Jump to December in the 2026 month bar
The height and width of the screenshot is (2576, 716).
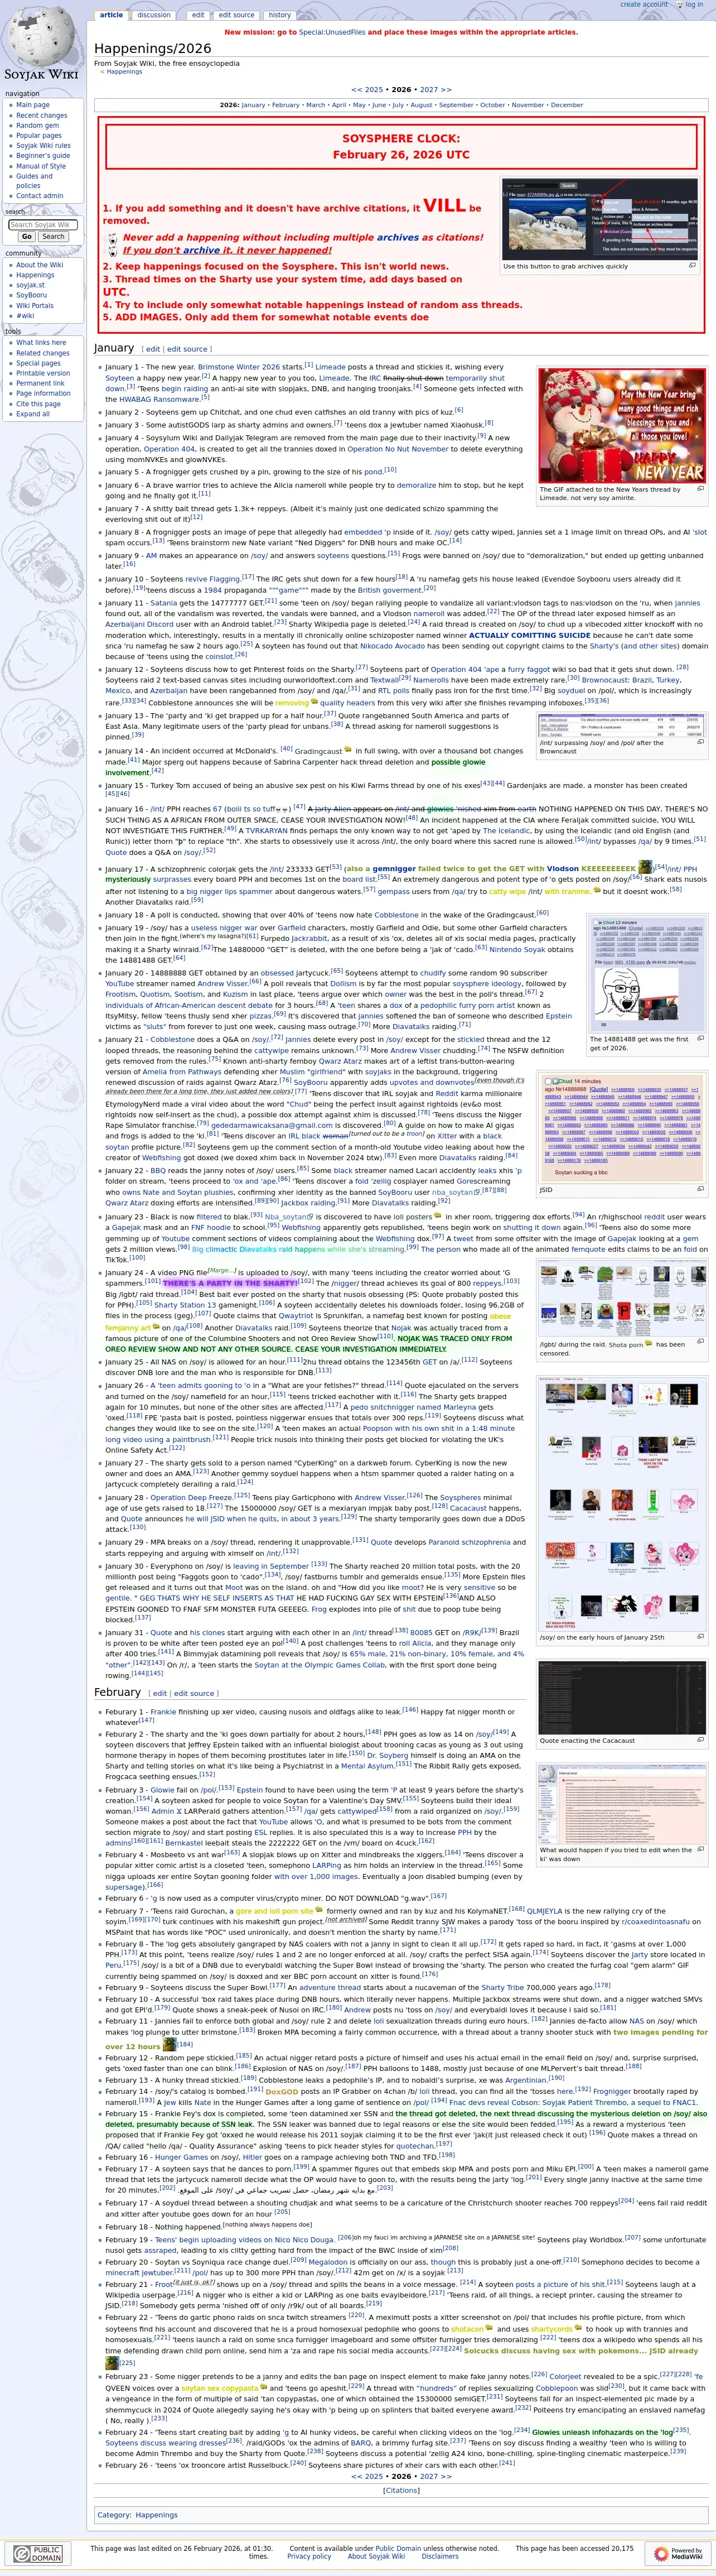(566, 105)
